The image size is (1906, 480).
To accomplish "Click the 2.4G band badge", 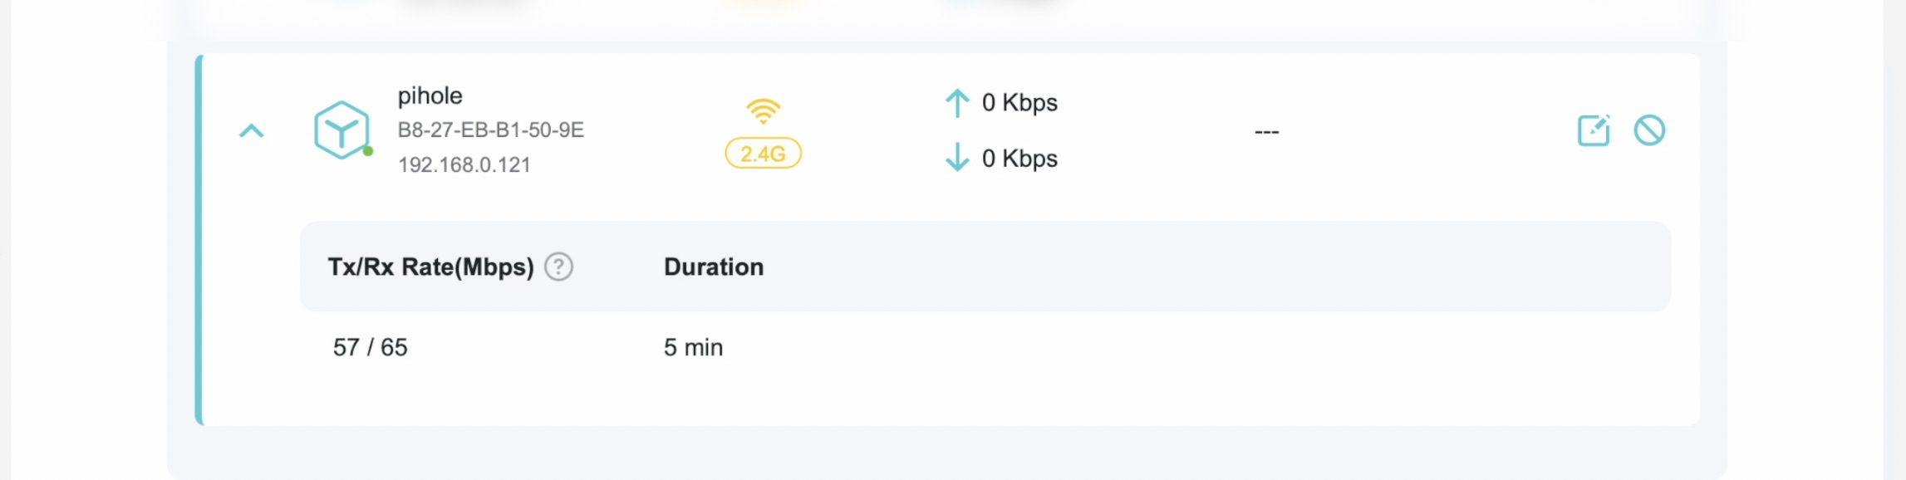I will click(x=763, y=154).
